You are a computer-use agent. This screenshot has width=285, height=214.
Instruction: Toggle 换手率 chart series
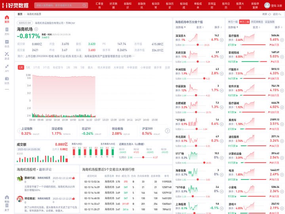coord(158,67)
